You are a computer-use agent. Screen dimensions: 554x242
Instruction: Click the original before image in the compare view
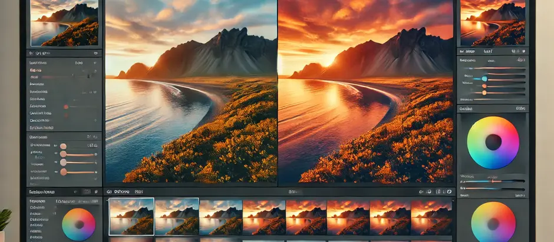[x=191, y=91]
